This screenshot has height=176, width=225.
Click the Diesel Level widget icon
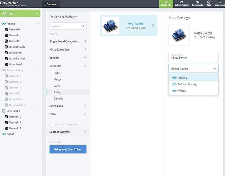tap(6, 53)
